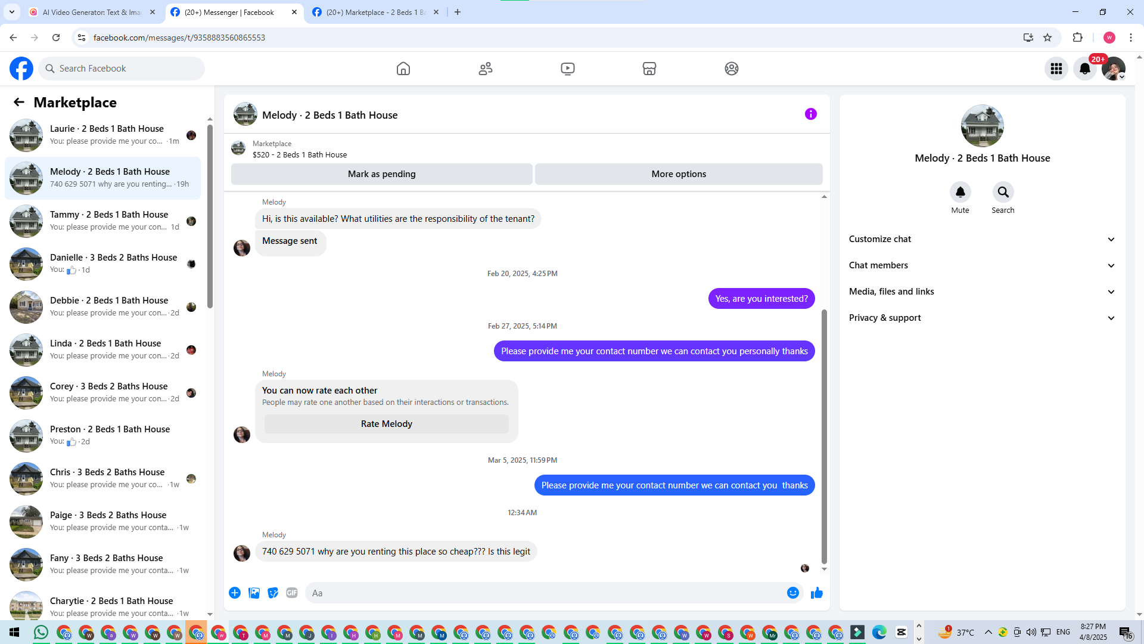The height and width of the screenshot is (644, 1144).
Task: Open the Video tab icon
Action: 567,69
